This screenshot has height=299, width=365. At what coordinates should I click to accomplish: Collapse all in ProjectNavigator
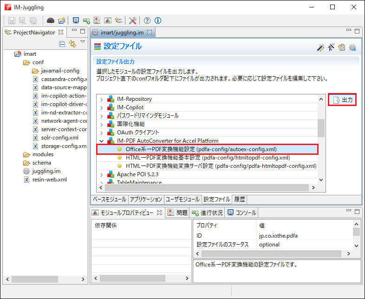[62, 44]
